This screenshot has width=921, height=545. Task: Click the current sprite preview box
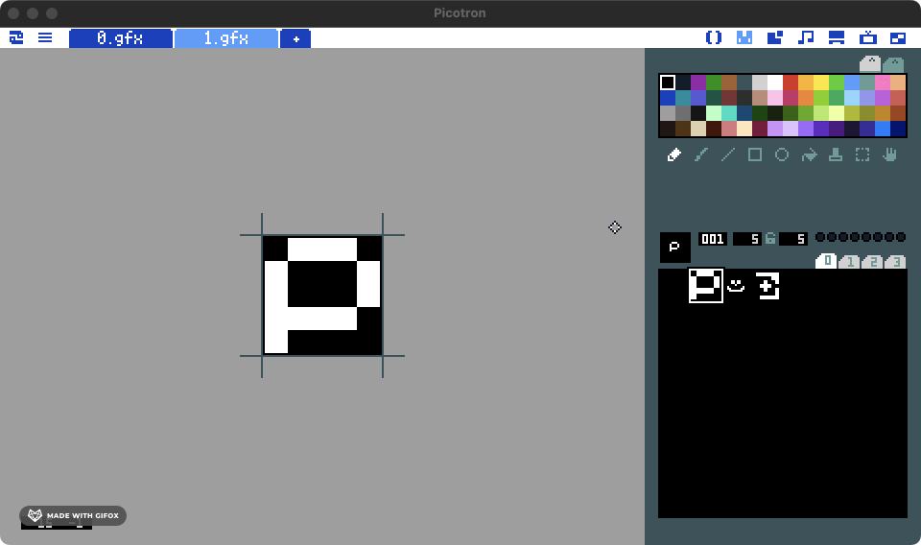tap(674, 248)
